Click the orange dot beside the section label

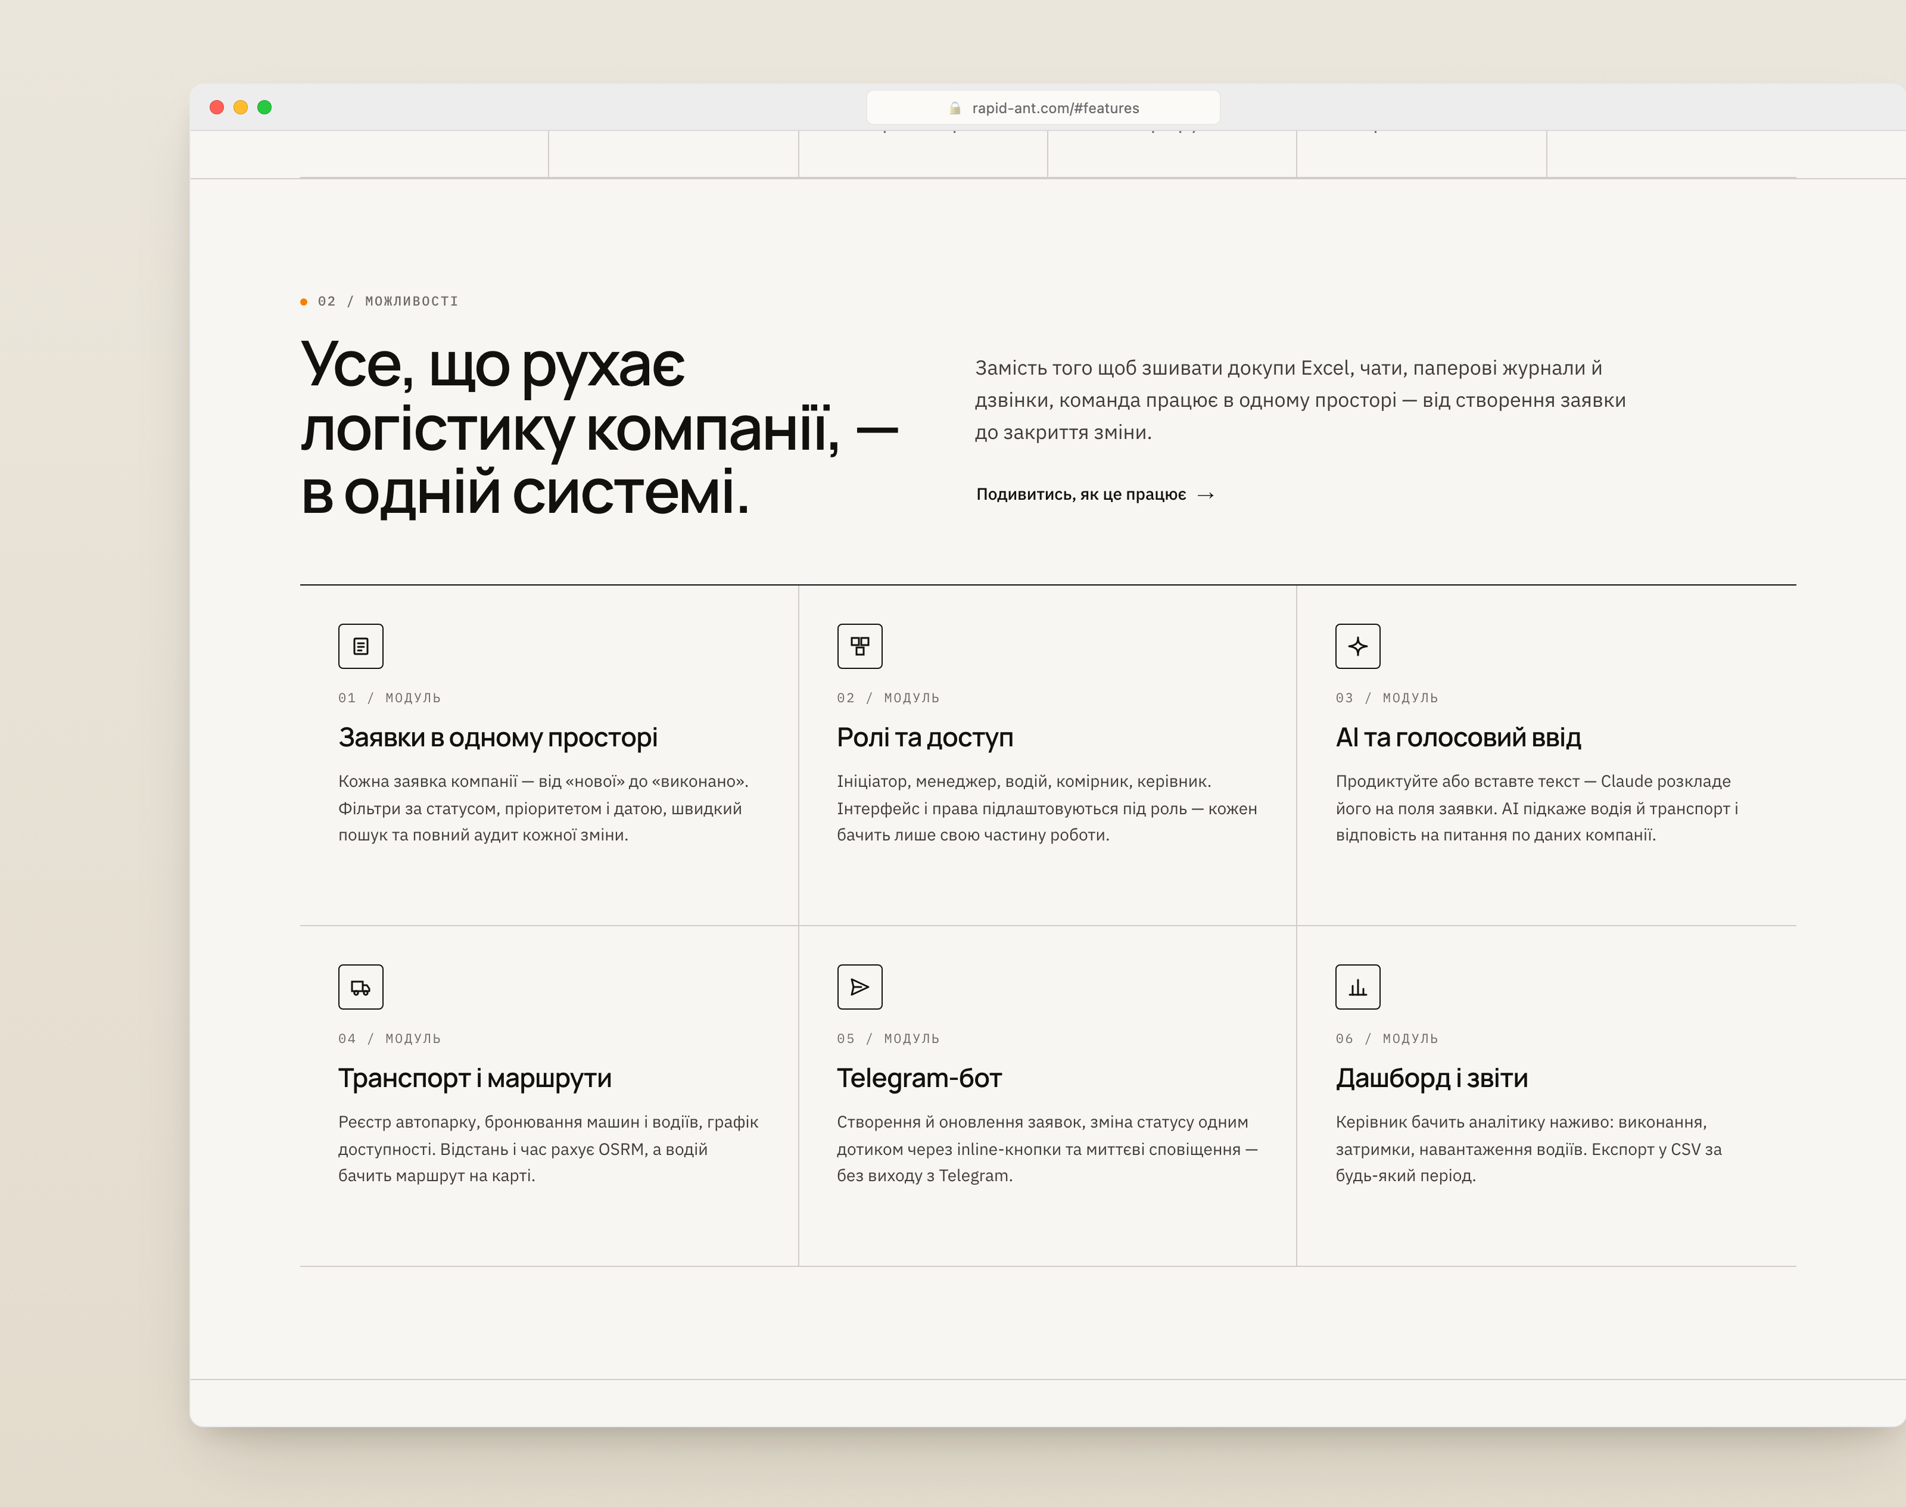(304, 302)
